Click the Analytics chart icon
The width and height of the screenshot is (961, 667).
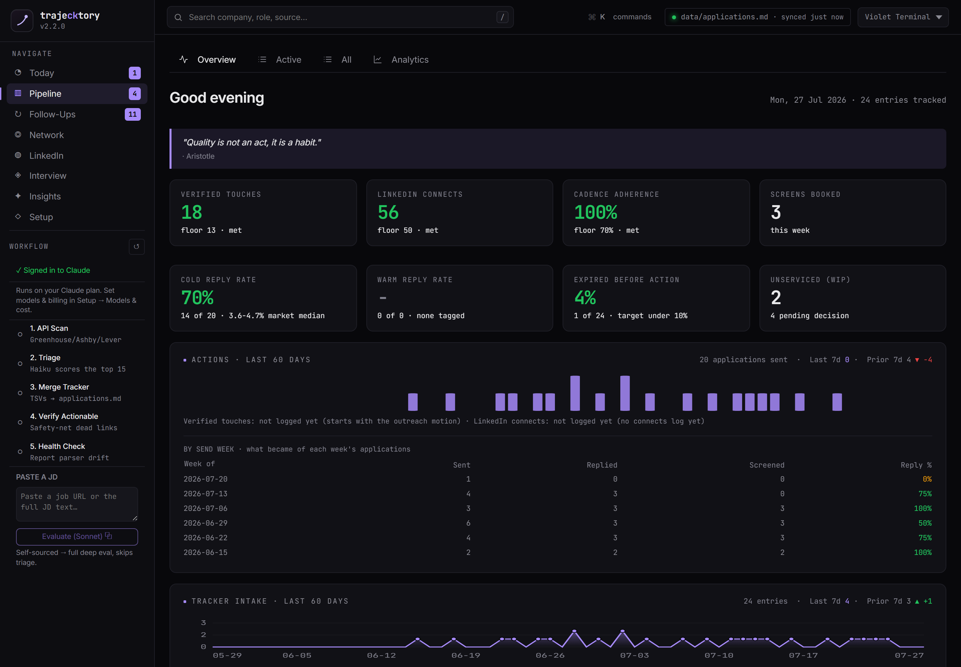pyautogui.click(x=377, y=59)
